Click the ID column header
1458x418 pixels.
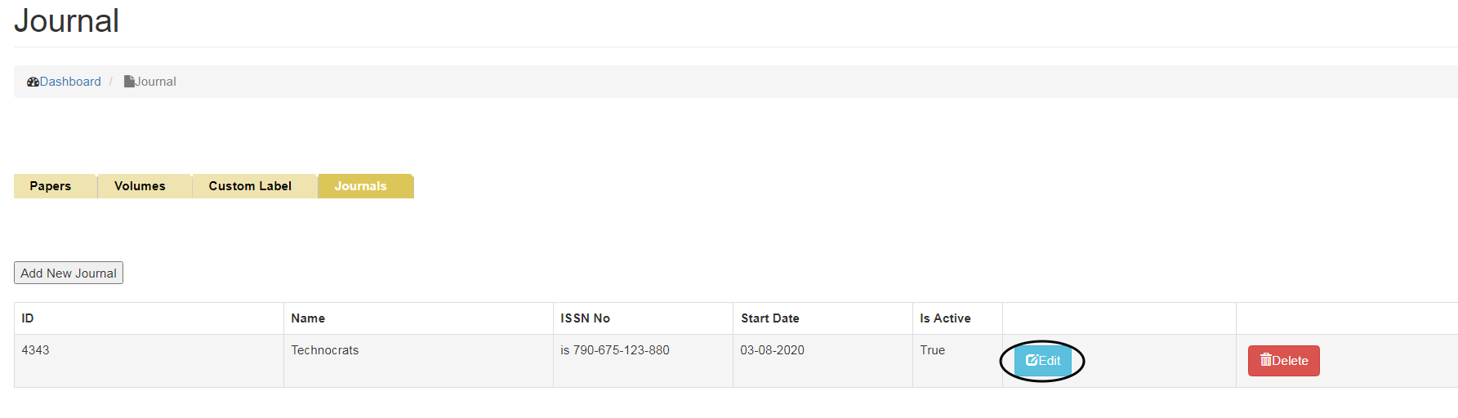(x=28, y=318)
